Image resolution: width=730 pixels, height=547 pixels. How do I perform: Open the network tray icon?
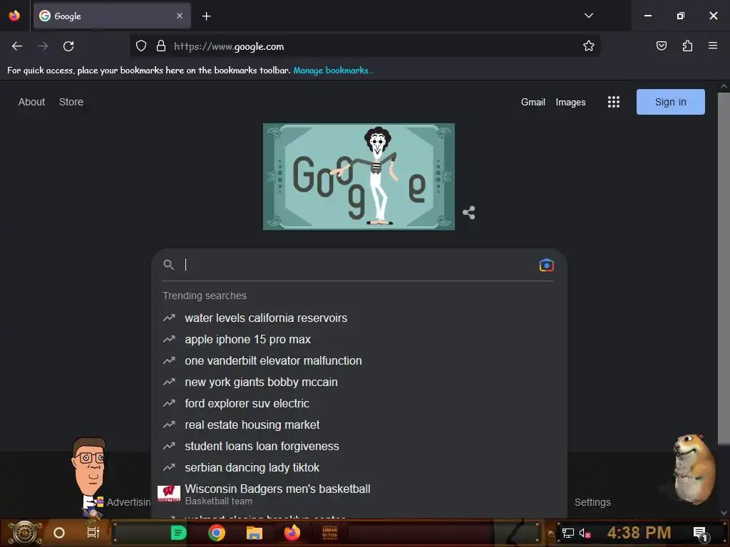pyautogui.click(x=568, y=533)
